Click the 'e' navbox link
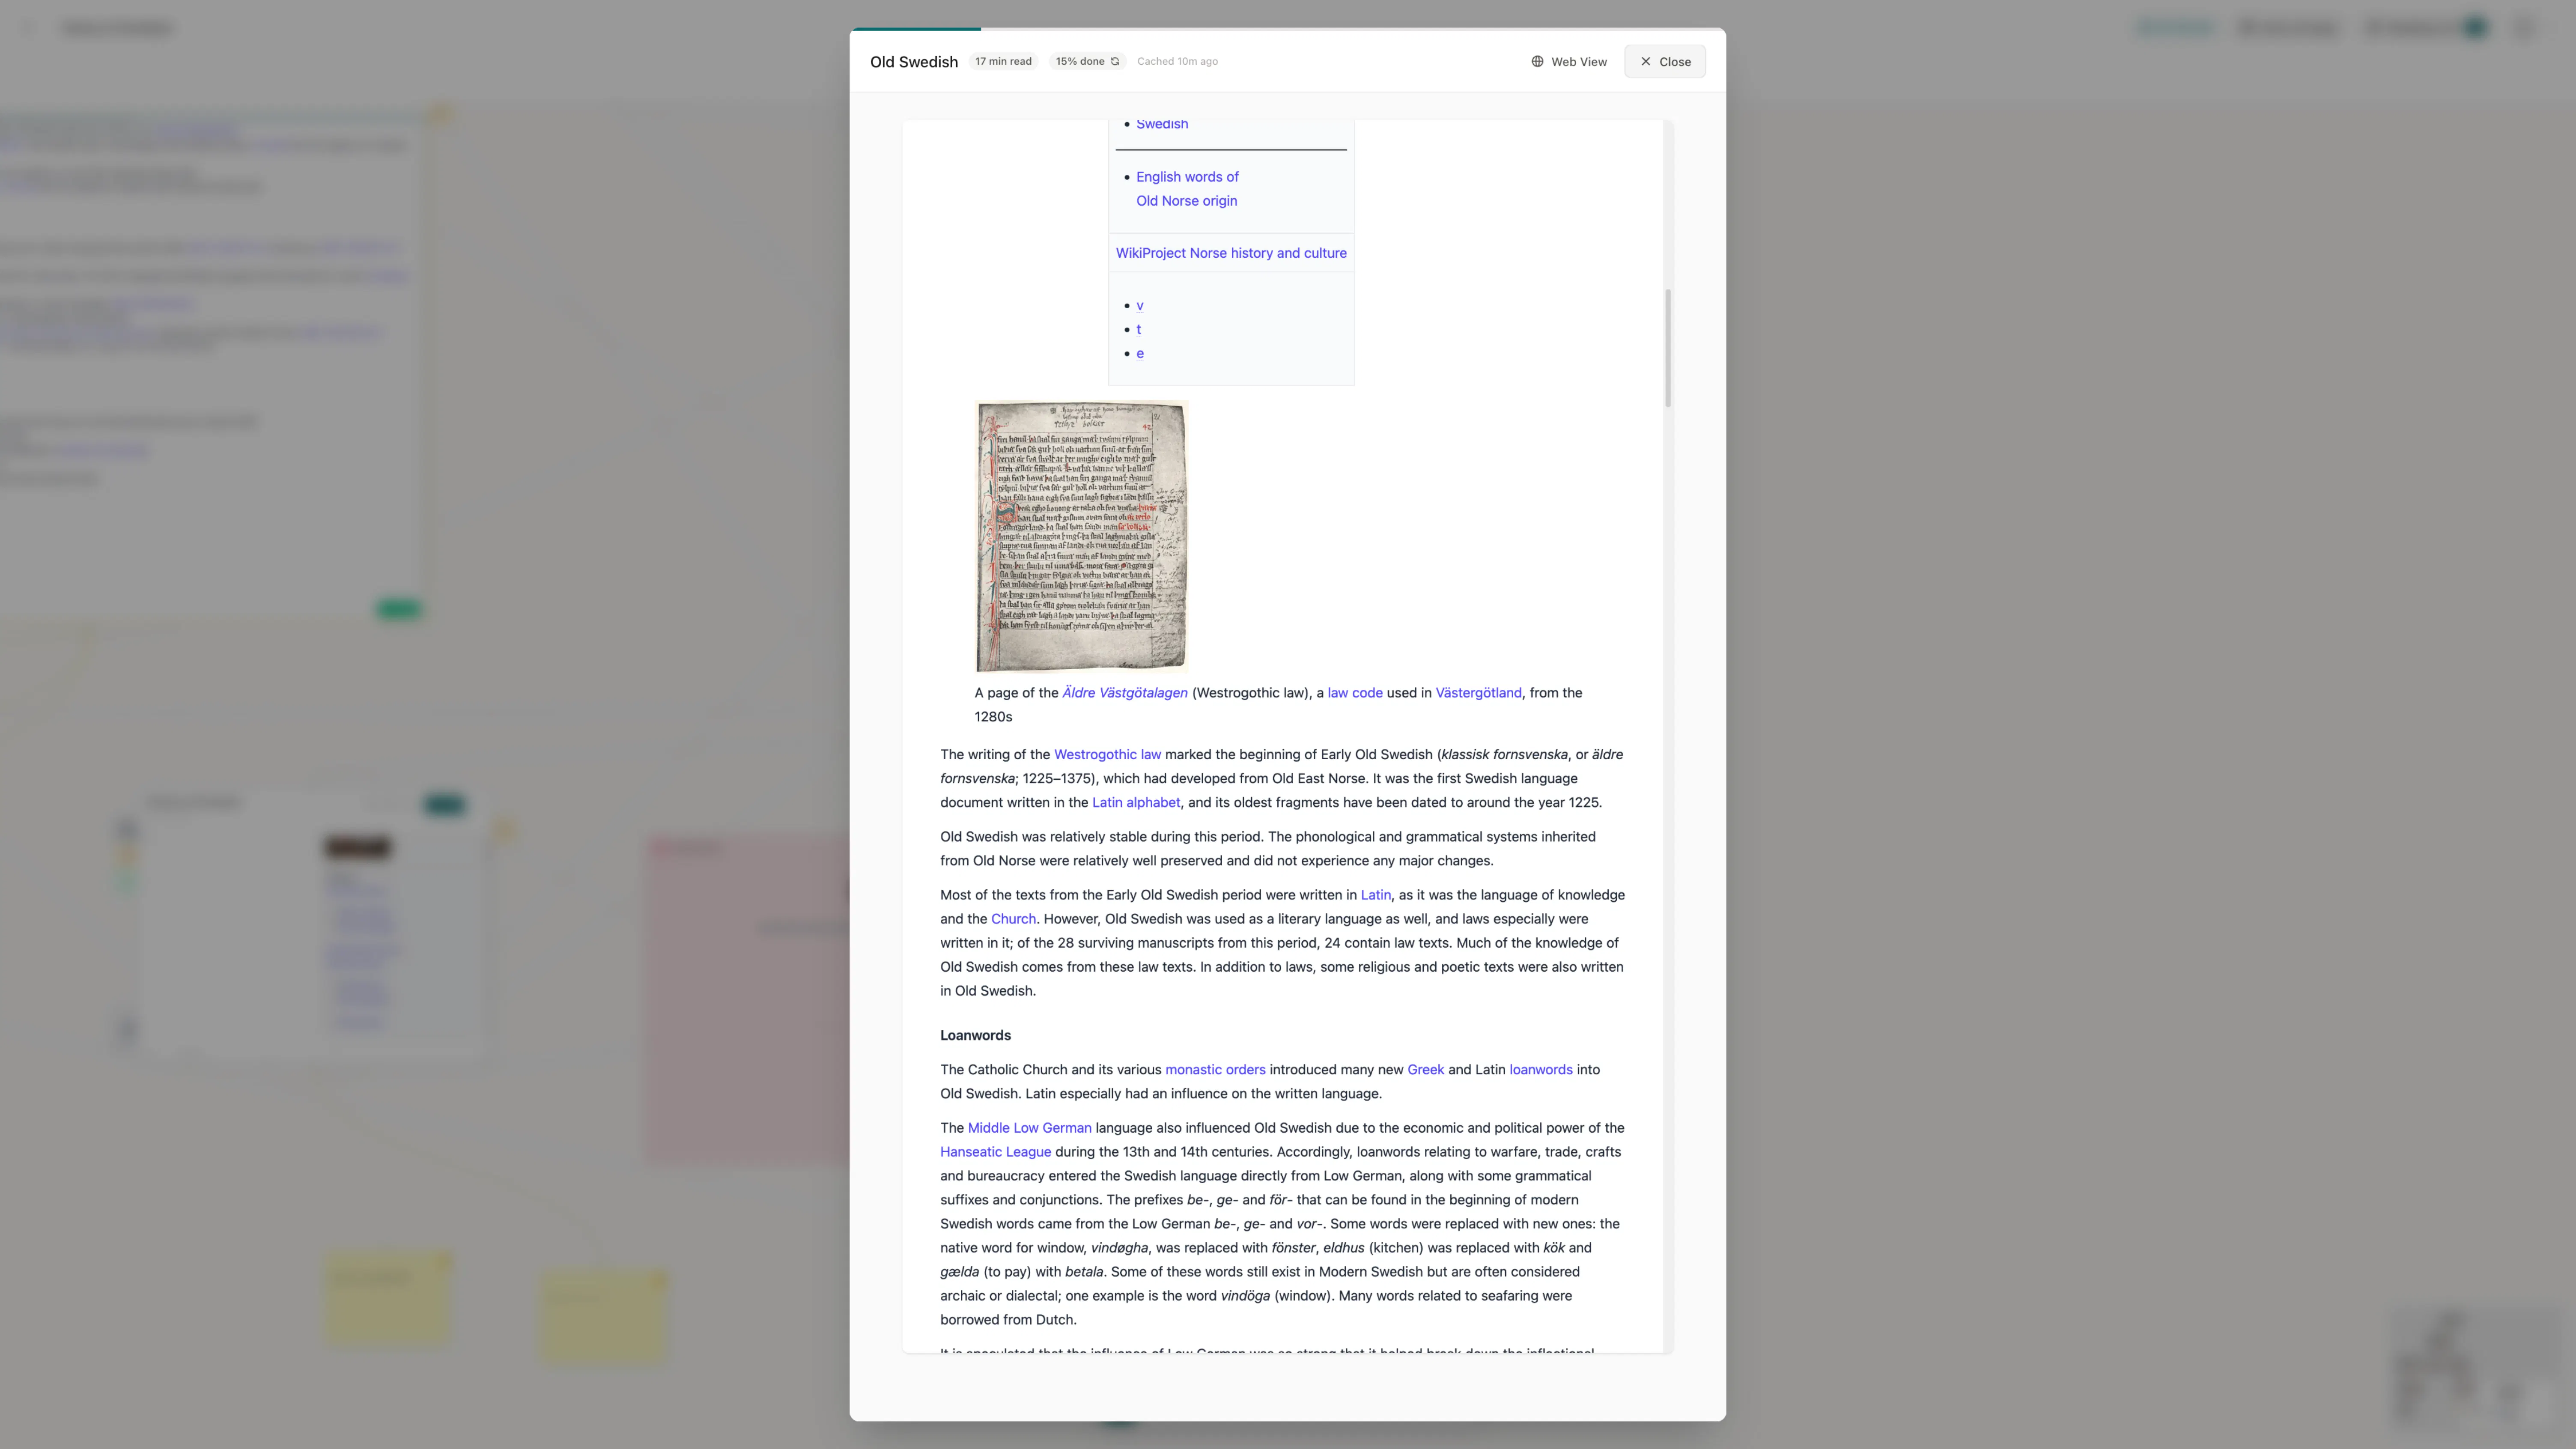2576x1449 pixels. [x=1140, y=354]
